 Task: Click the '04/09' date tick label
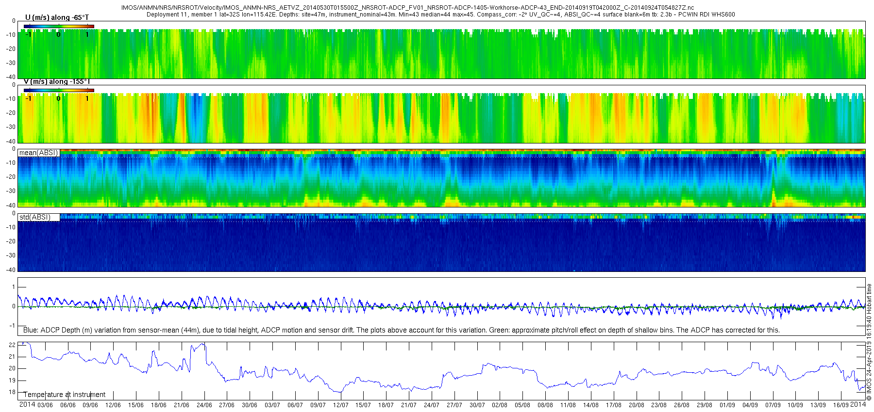point(750,405)
